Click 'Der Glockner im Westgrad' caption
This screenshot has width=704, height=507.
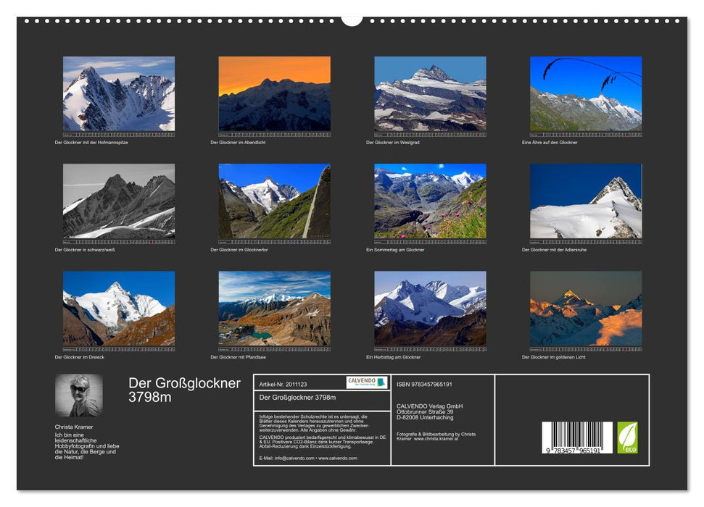(x=392, y=143)
